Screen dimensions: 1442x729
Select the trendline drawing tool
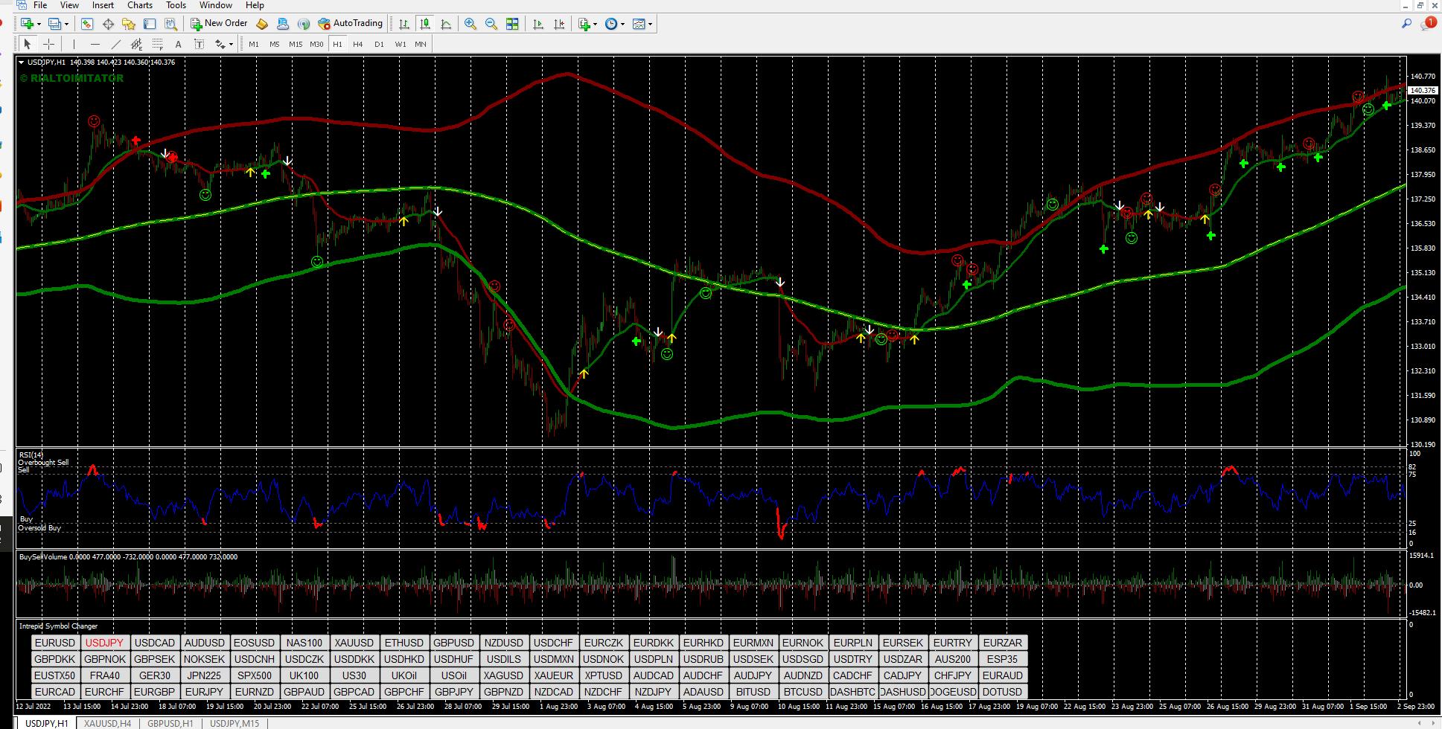(x=115, y=44)
